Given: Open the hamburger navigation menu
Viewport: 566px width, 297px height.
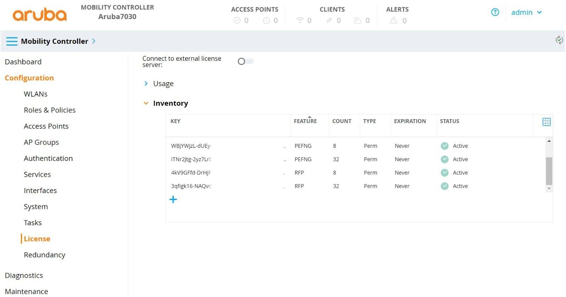Looking at the screenshot, I should coord(12,41).
